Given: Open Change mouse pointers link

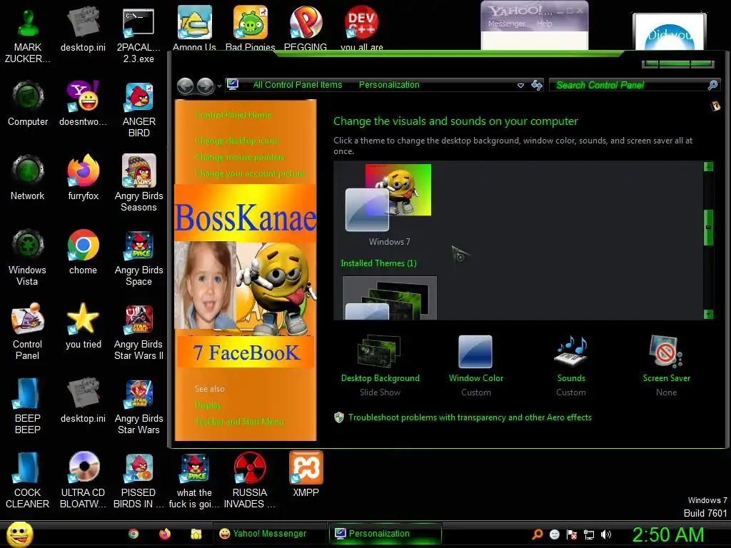Looking at the screenshot, I should click(240, 157).
